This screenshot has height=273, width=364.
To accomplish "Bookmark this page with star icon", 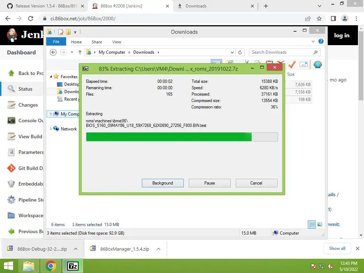I will pos(319,18).
